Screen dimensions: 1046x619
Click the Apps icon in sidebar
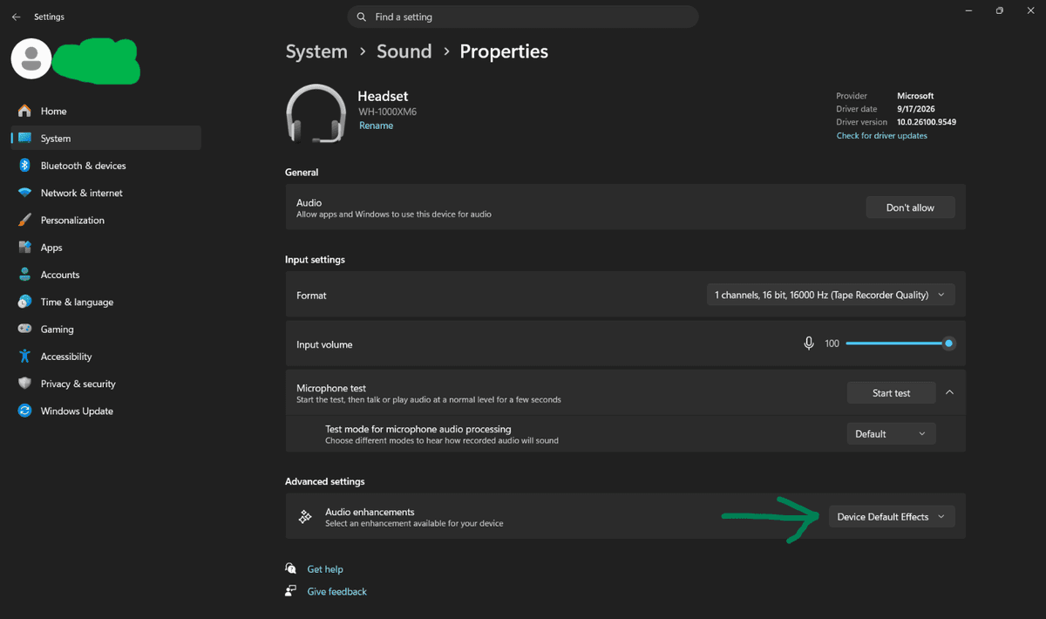pos(24,248)
